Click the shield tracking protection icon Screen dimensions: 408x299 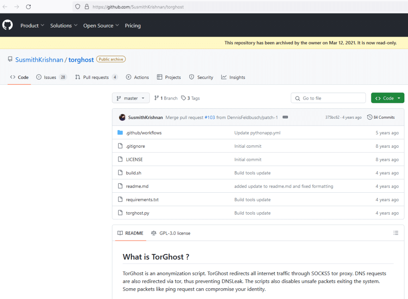78,7
